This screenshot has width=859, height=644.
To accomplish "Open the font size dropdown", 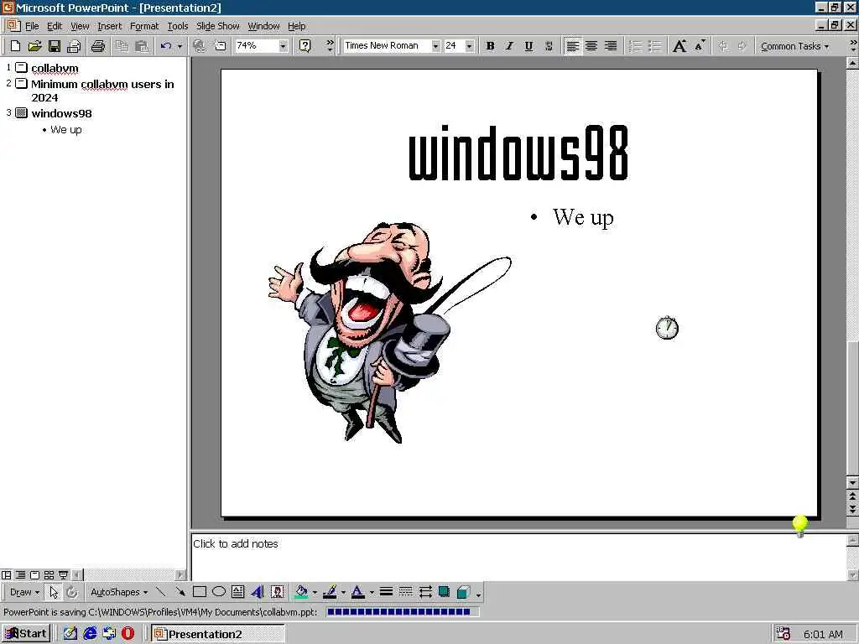I will pyautogui.click(x=469, y=46).
